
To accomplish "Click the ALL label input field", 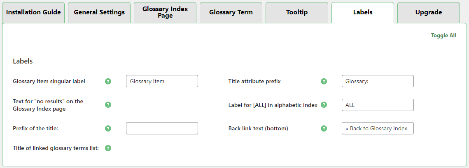I will 378,105.
